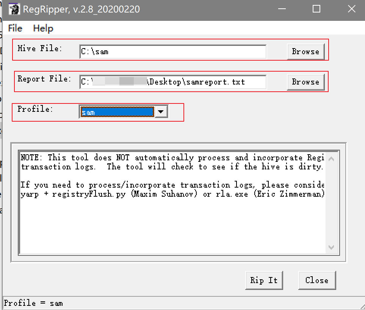The image size is (365, 310).
Task: Click the scrollbar down arrow in notes area
Action: 331,247
